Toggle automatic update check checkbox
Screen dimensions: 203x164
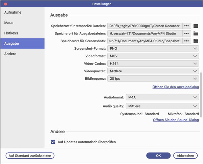point(53,142)
